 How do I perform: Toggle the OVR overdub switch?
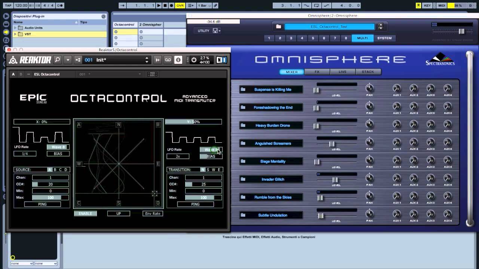(180, 6)
